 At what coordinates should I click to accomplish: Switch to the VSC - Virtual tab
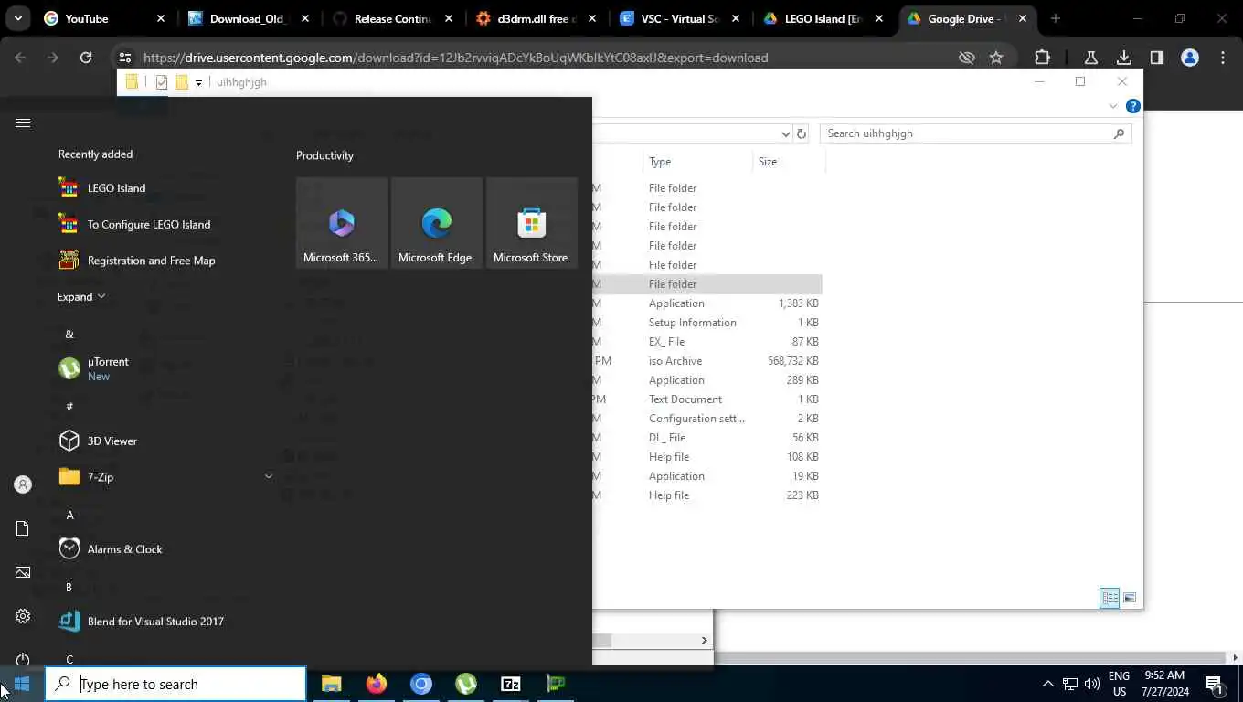(679, 18)
